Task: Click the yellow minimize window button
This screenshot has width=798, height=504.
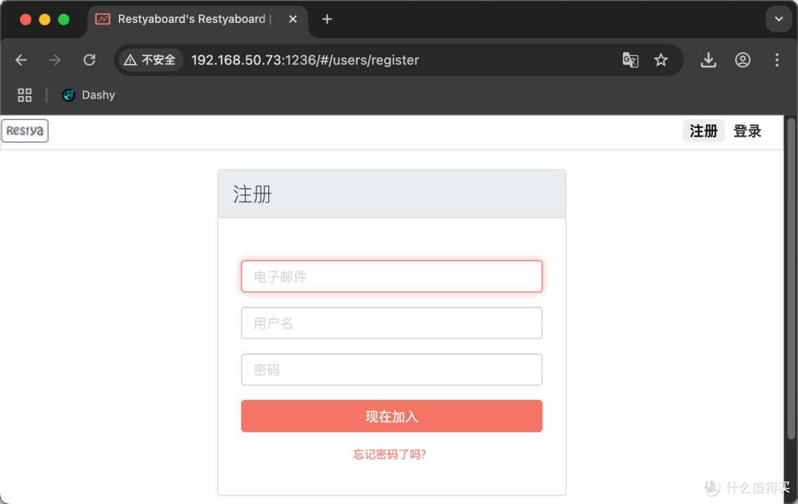Action: [x=45, y=19]
